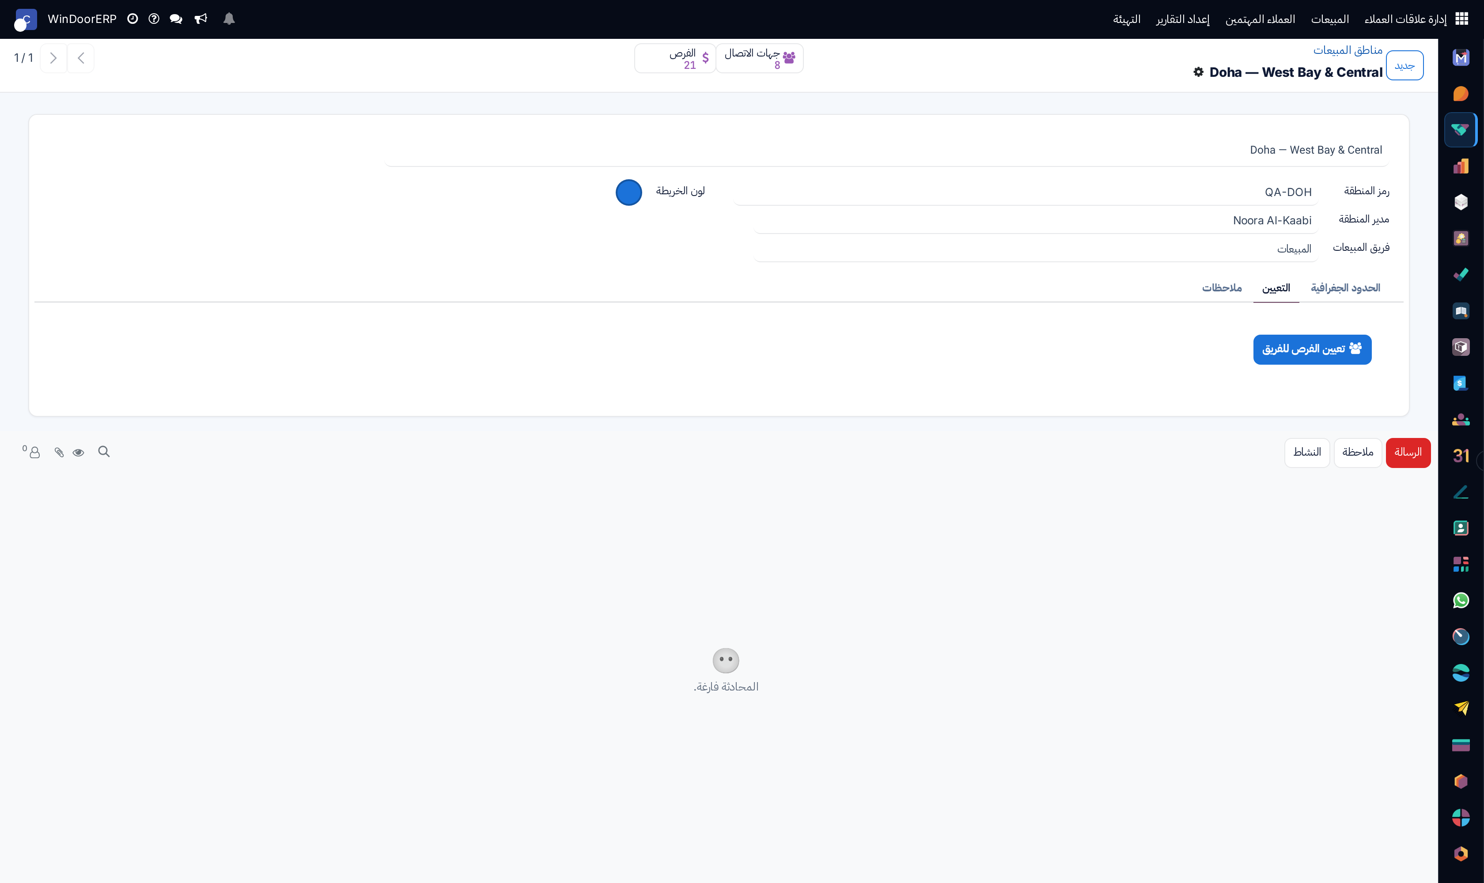This screenshot has height=883, width=1484.
Task: Open the teal checkmark app icon
Action: pos(1460,274)
